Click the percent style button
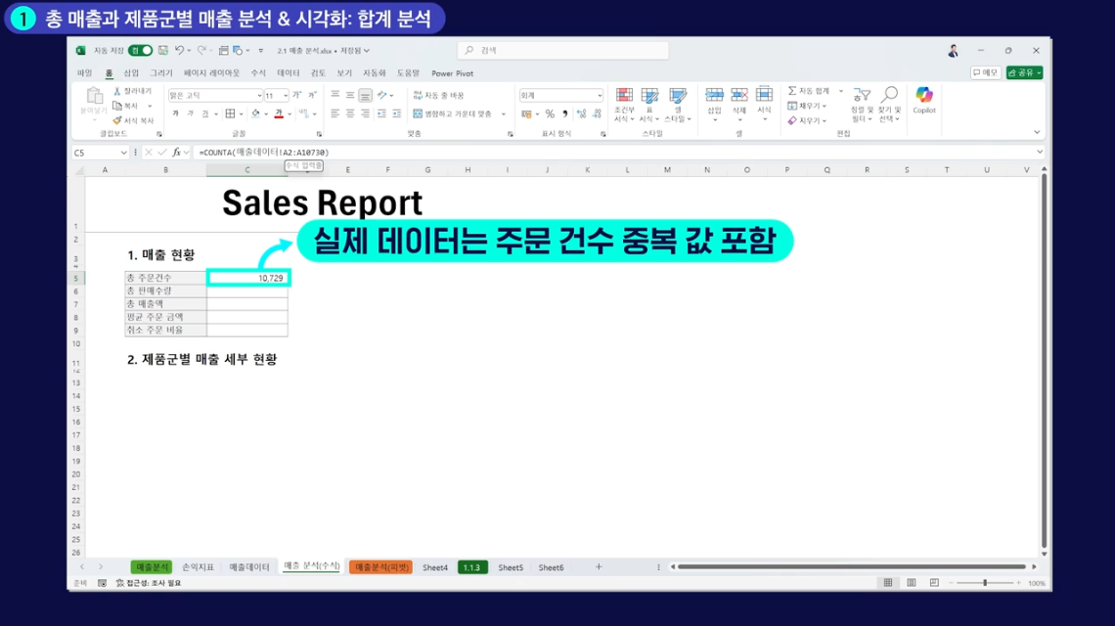Image resolution: width=1115 pixels, height=626 pixels. pyautogui.click(x=550, y=114)
